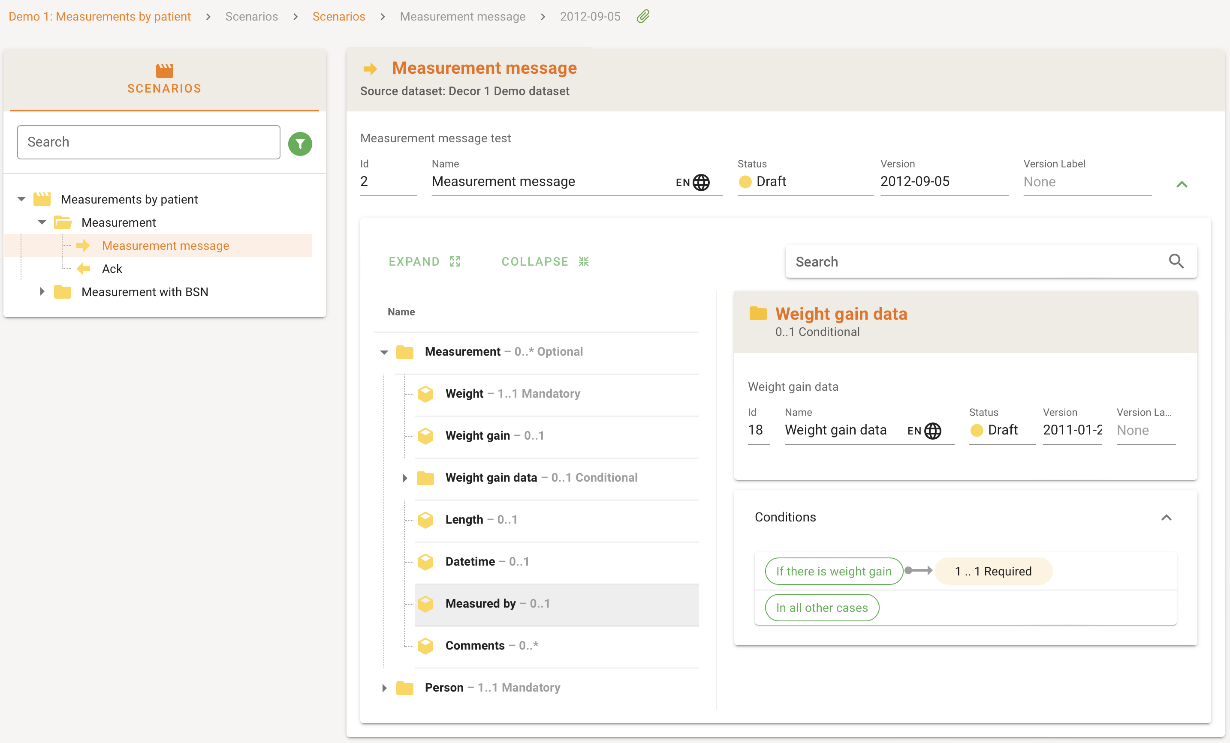
Task: Select the 'If there is weight gain' condition
Action: (834, 571)
